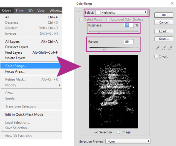Click Color Range menu item
The height and width of the screenshot is (146, 176).
pyautogui.click(x=16, y=66)
